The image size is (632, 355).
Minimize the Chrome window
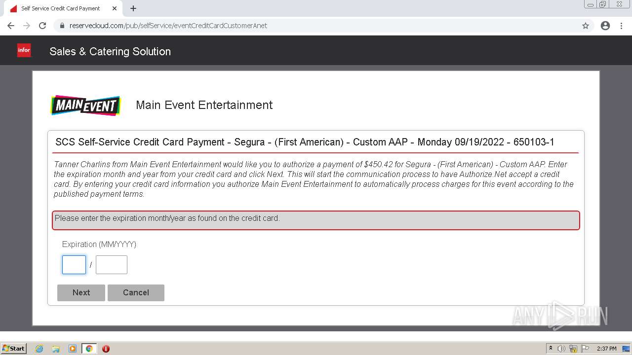click(591, 4)
